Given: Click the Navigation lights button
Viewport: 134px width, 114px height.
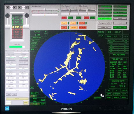Looking at the screenshot, I should coord(104,23).
